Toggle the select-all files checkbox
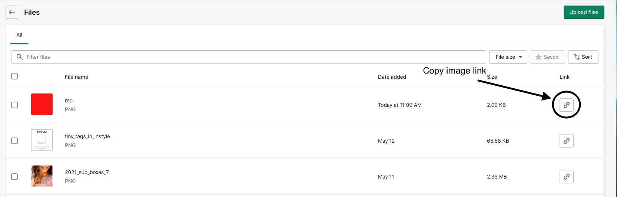The height and width of the screenshot is (197, 617). coord(14,76)
